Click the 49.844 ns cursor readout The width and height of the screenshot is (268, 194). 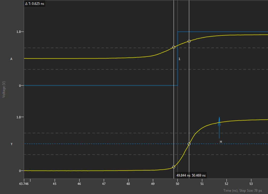(x=183, y=175)
